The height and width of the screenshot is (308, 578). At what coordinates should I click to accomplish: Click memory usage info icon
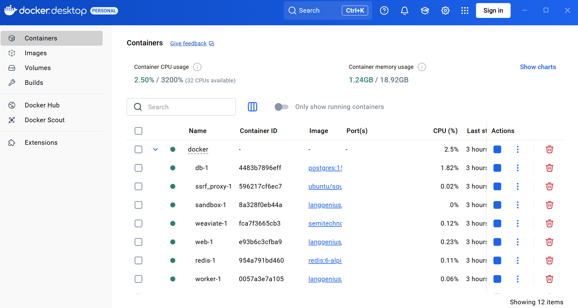point(422,67)
